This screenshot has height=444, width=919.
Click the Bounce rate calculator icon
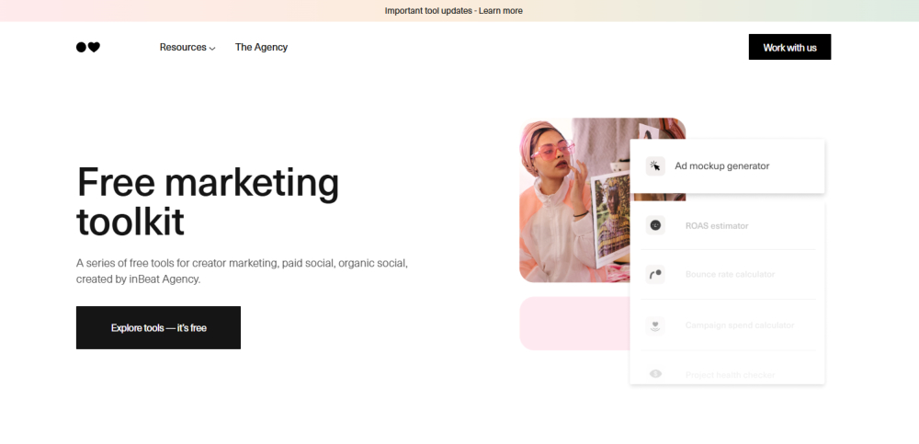coord(655,274)
